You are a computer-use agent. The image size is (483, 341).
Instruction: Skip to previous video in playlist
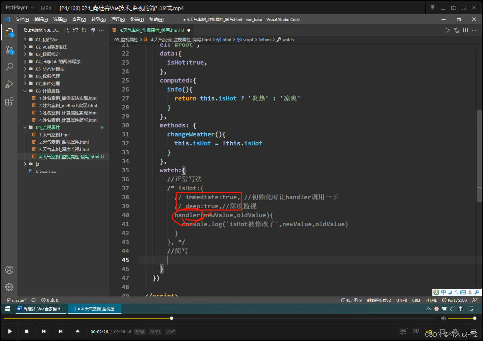tap(44, 331)
